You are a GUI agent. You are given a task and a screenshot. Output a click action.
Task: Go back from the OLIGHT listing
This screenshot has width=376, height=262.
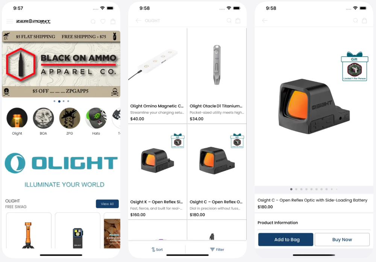[x=138, y=21]
